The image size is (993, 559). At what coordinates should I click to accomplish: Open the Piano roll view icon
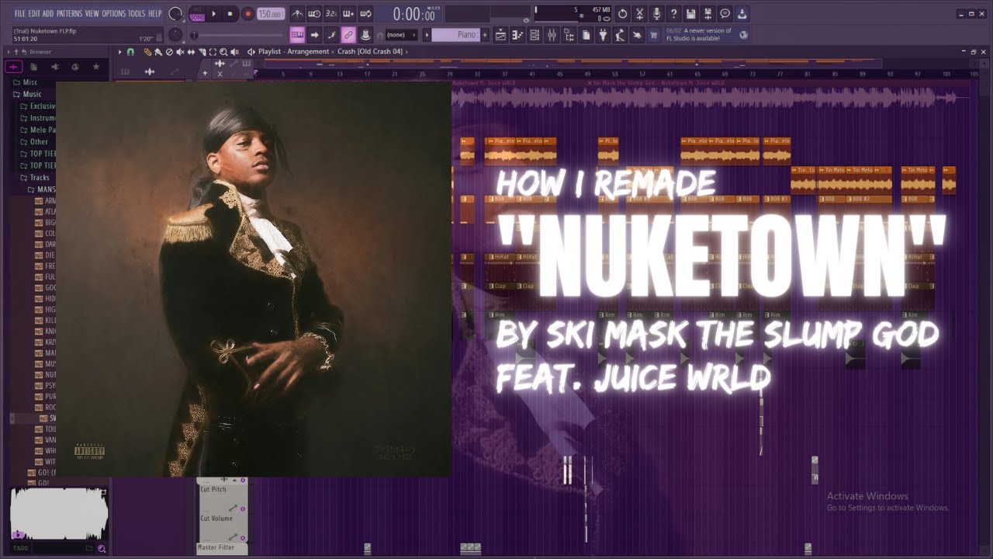[517, 35]
